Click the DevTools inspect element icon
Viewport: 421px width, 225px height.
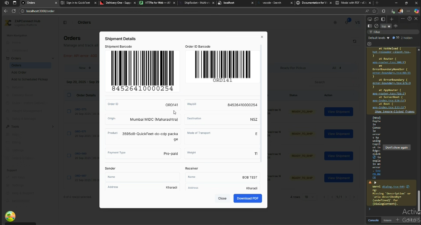click(x=370, y=19)
